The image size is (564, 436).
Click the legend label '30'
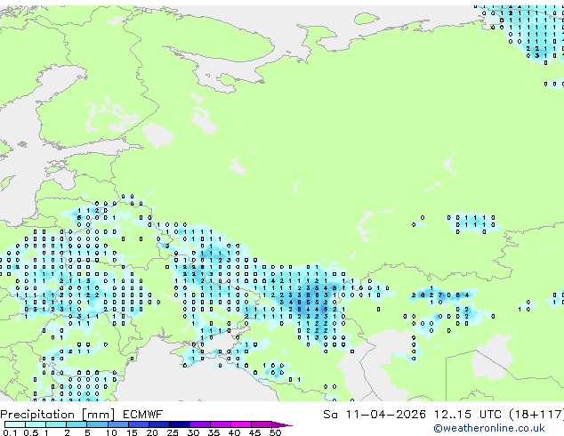tap(193, 432)
